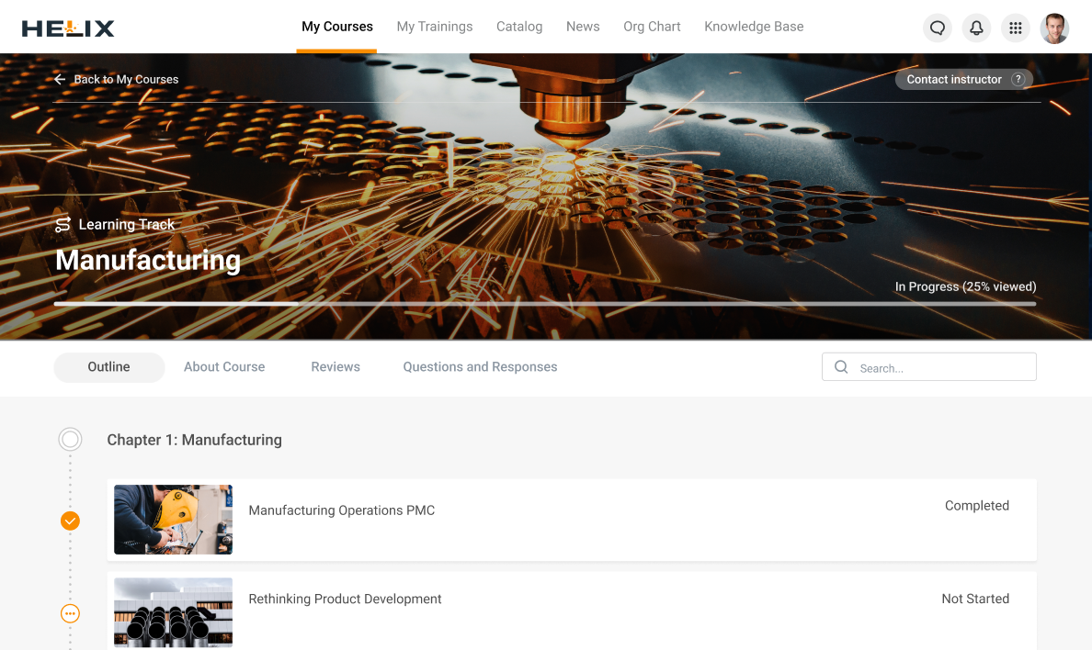Click the search magnifier icon in the outline search
This screenshot has width=1092, height=650.
click(840, 366)
